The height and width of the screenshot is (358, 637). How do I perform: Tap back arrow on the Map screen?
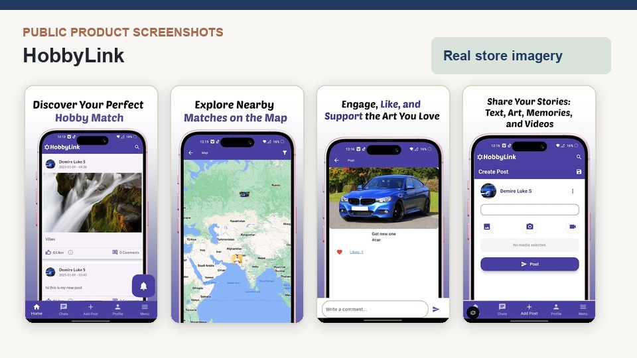click(x=190, y=152)
